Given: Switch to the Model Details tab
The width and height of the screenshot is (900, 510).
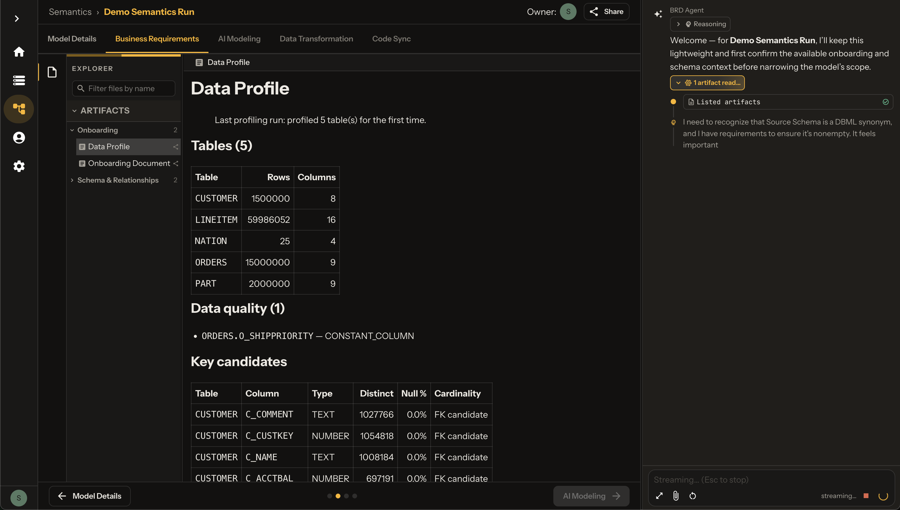Looking at the screenshot, I should point(72,38).
